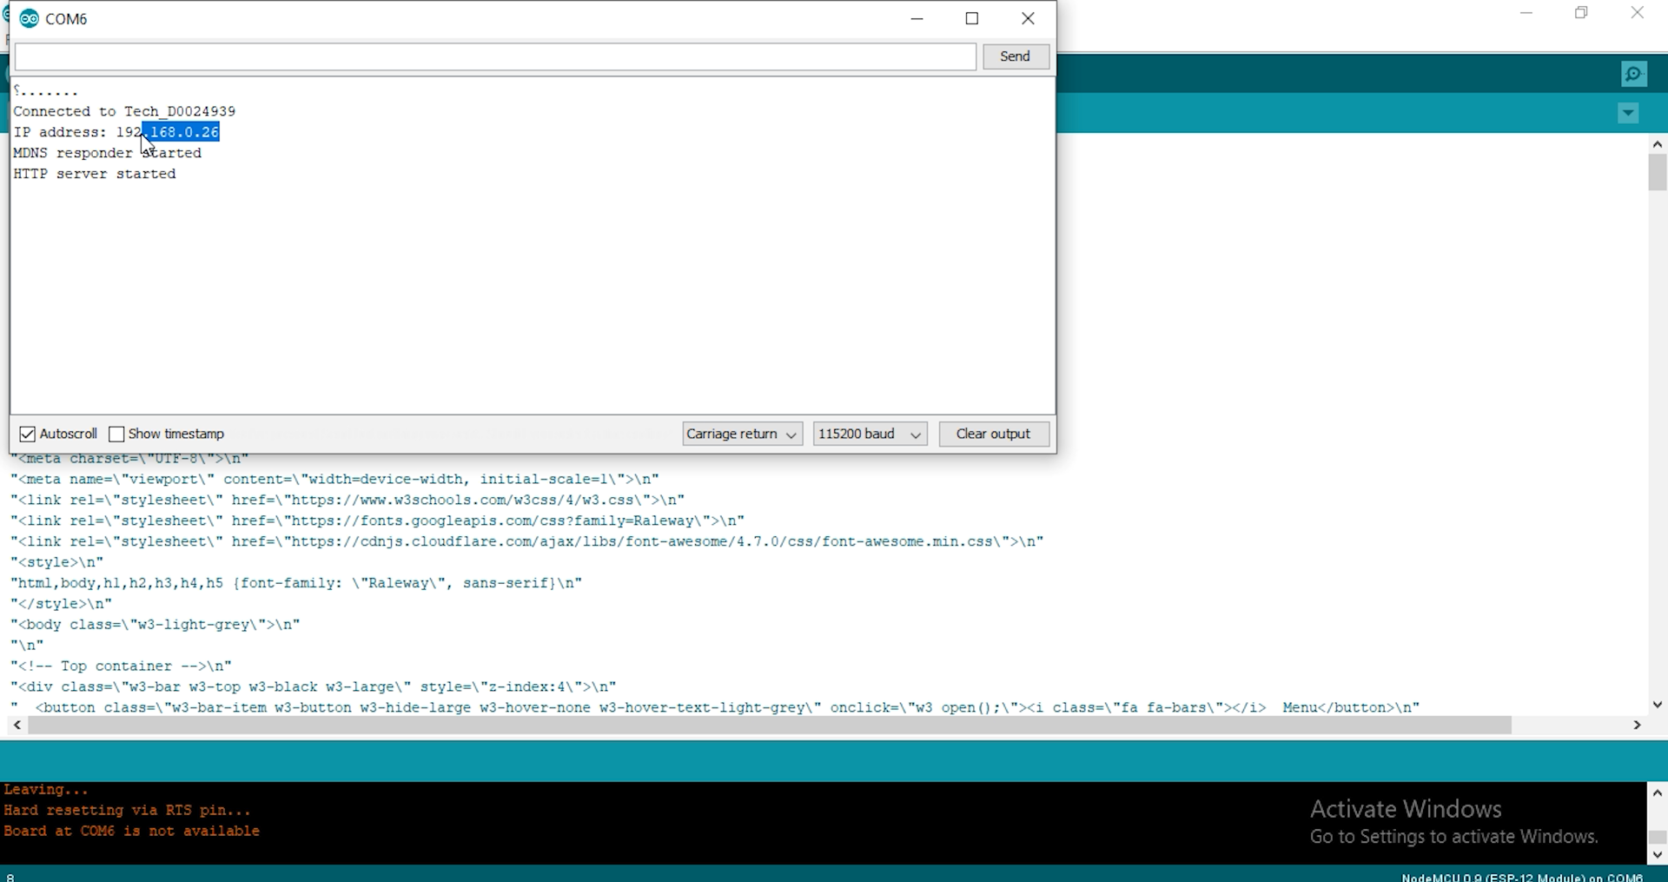The image size is (1668, 882).
Task: Open the 115200 baud rate dropdown
Action: 870,434
